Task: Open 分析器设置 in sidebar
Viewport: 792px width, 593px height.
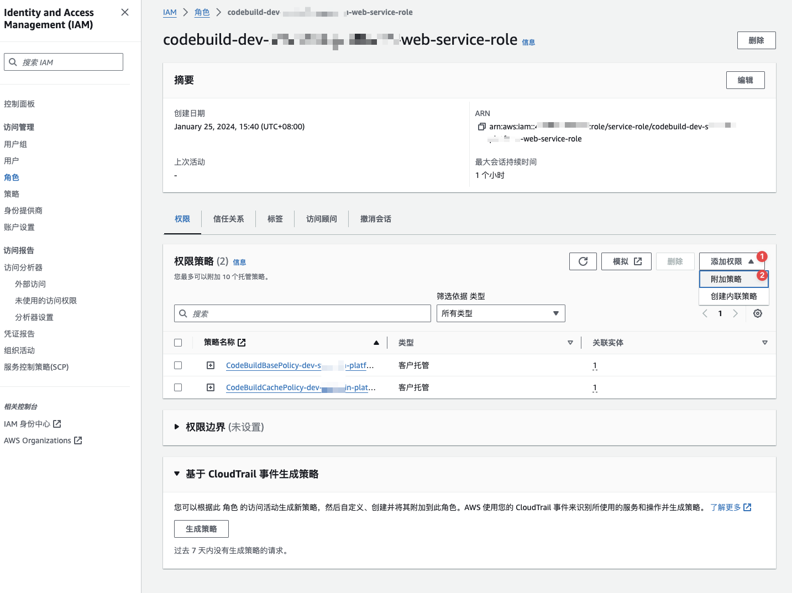Action: point(34,317)
